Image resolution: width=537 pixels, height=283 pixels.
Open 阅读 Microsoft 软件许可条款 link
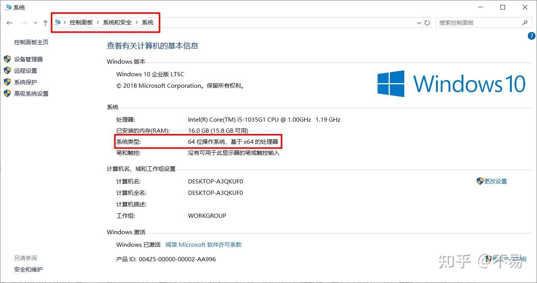point(204,245)
